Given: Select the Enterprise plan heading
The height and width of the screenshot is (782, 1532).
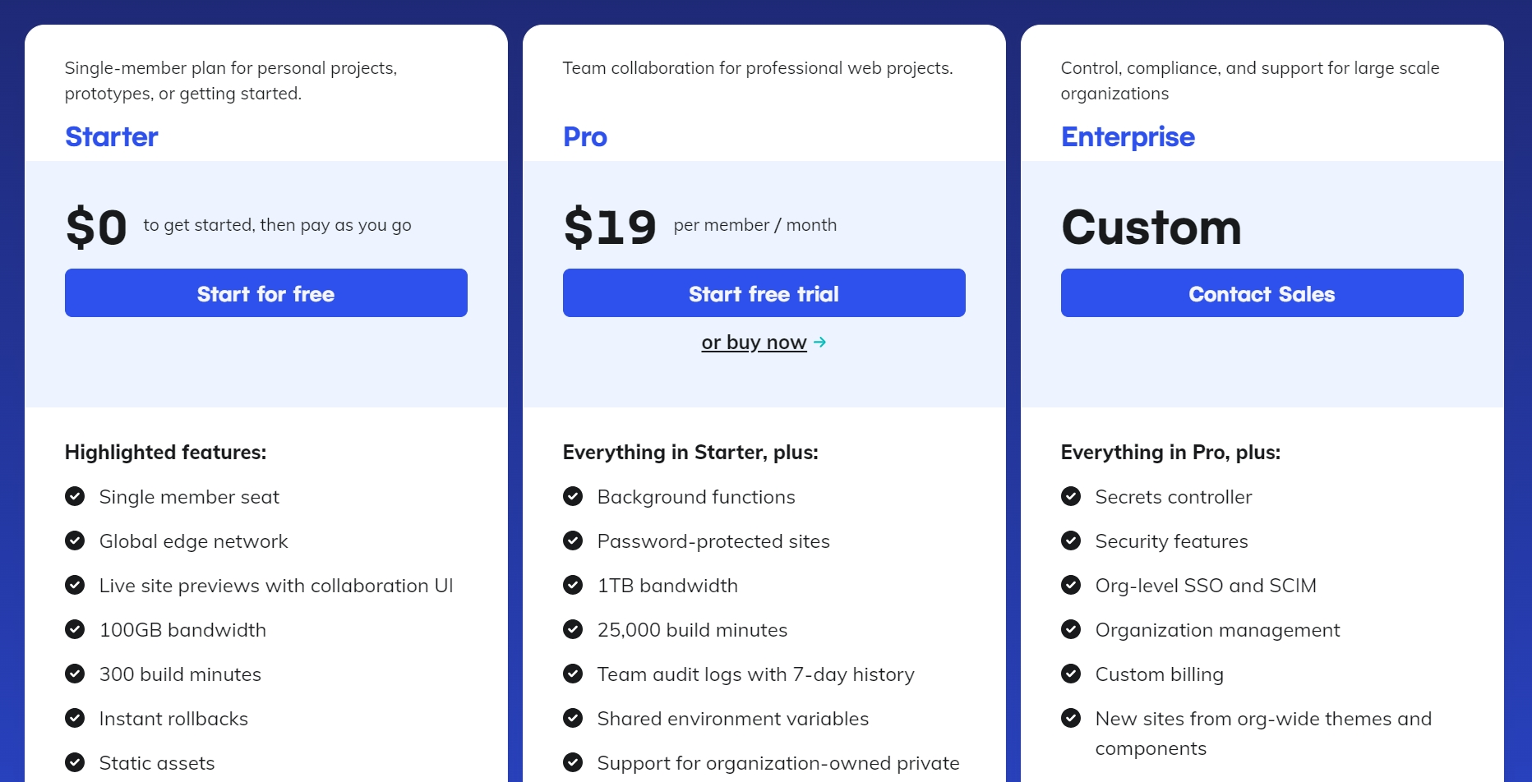Looking at the screenshot, I should coord(1127,137).
